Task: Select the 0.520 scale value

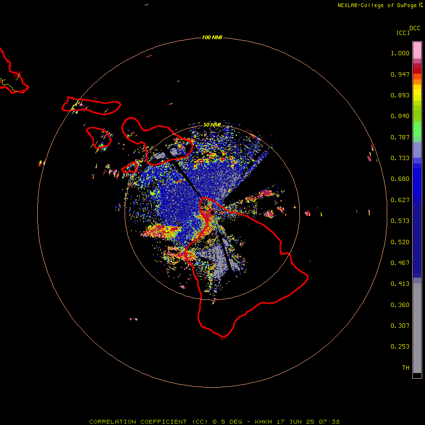Action: pyautogui.click(x=400, y=242)
